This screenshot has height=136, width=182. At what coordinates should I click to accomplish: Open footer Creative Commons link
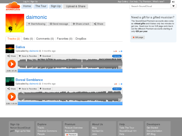pyautogui.click(x=47, y=131)
